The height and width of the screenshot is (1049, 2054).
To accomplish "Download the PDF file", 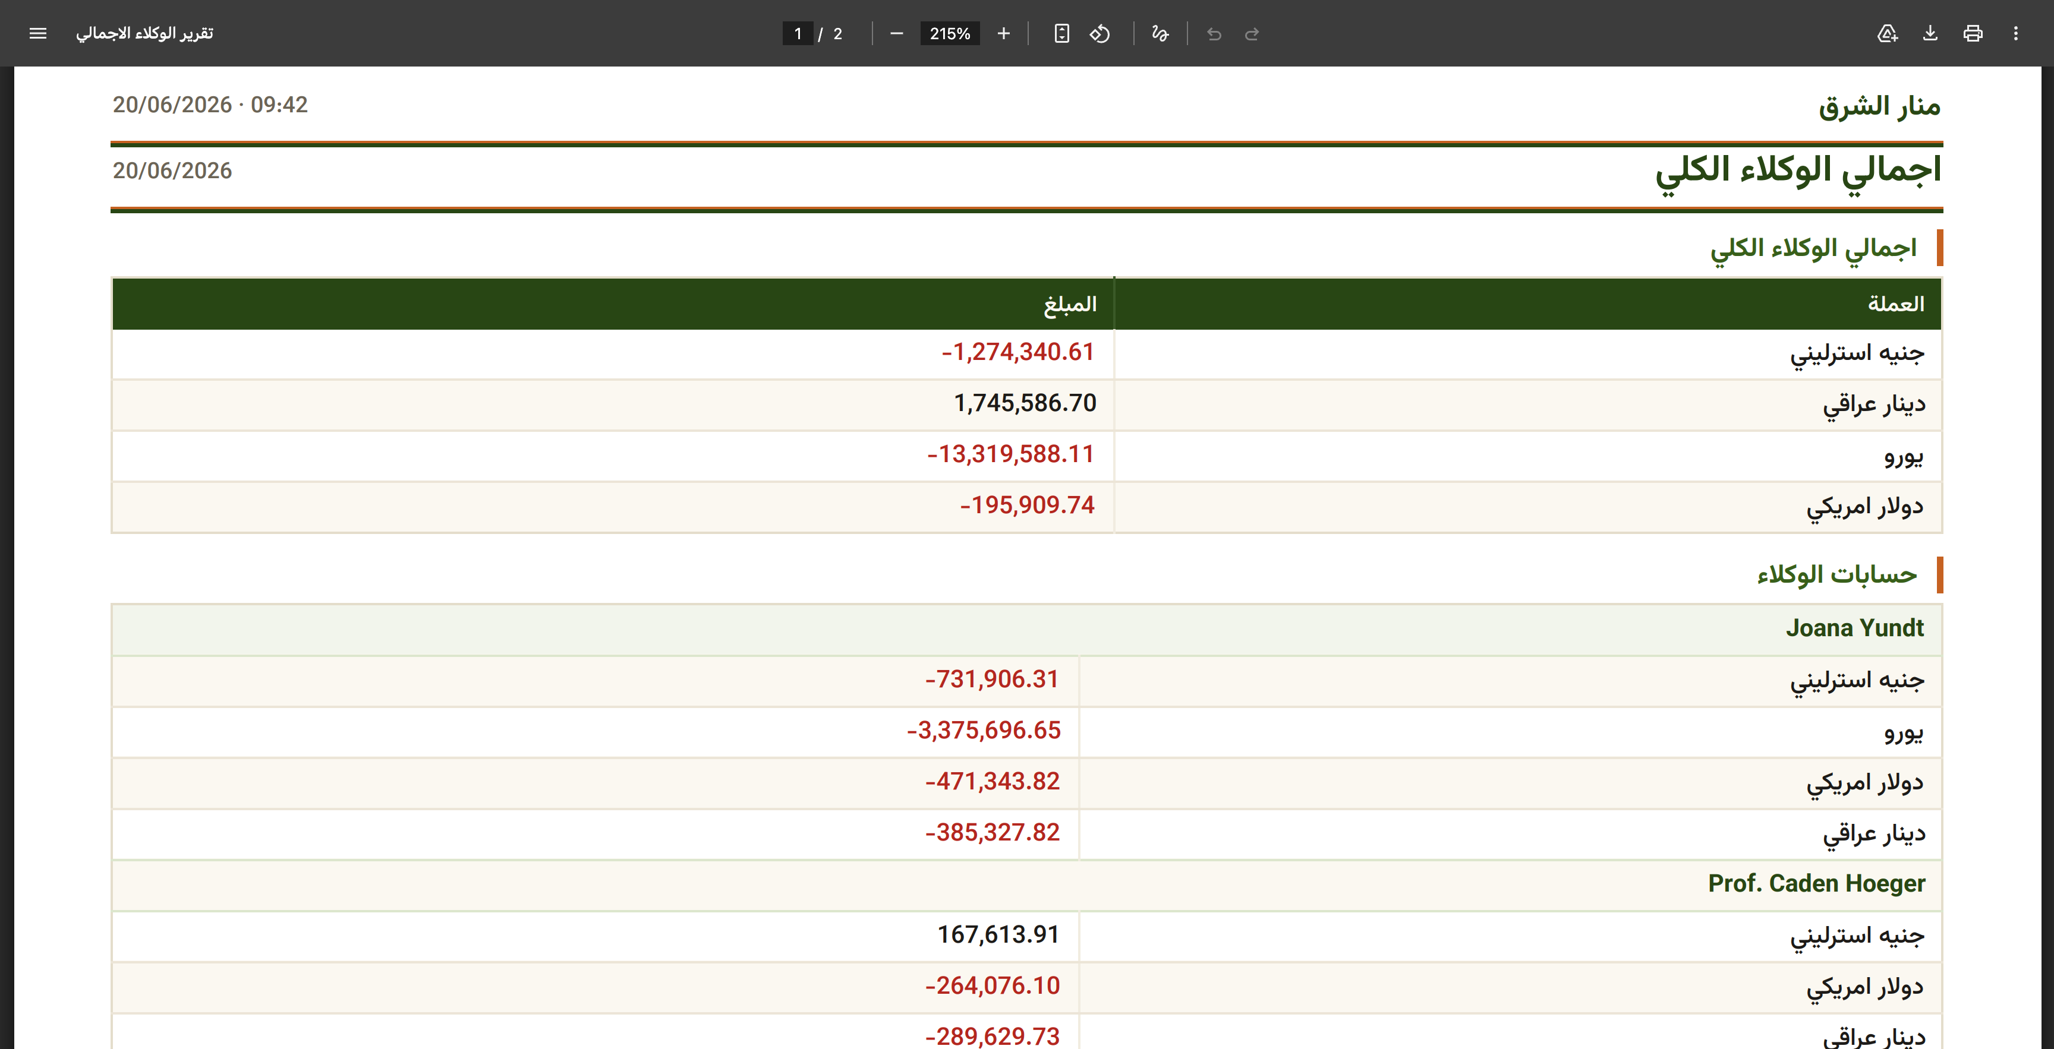I will (1930, 33).
